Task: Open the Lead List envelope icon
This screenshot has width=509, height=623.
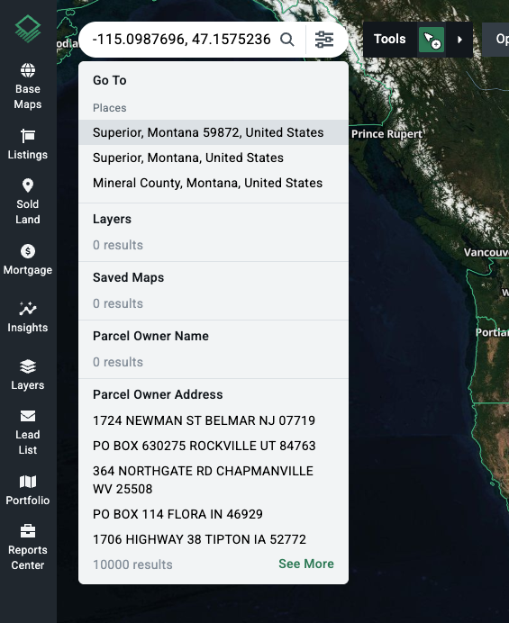Action: tap(28, 416)
